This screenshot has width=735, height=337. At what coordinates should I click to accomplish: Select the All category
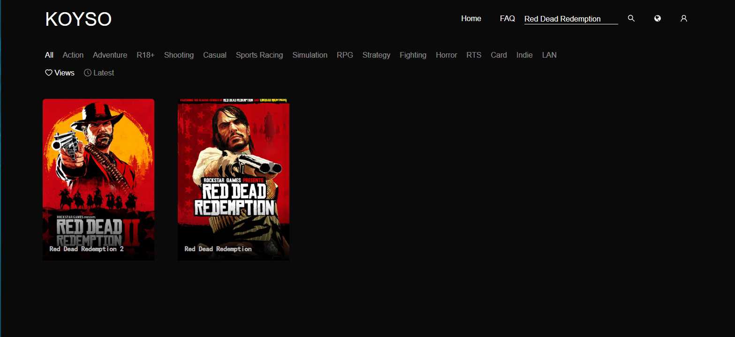pyautogui.click(x=49, y=55)
